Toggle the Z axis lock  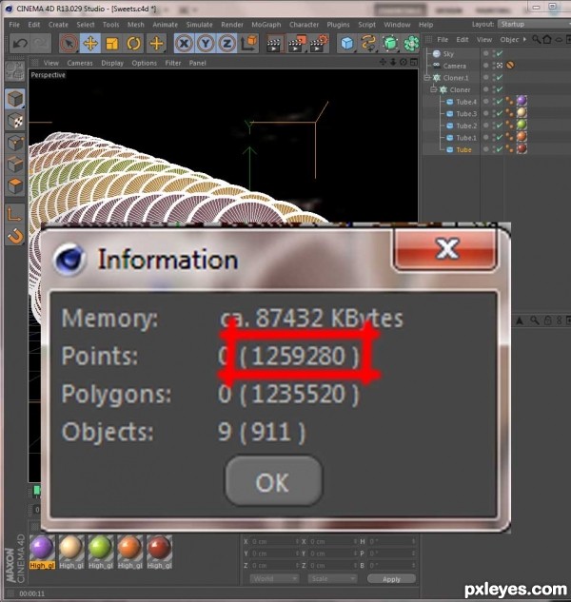[227, 44]
